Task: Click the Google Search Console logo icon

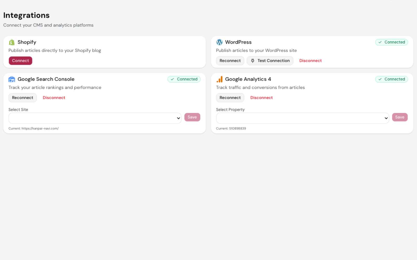Action: pos(12,79)
